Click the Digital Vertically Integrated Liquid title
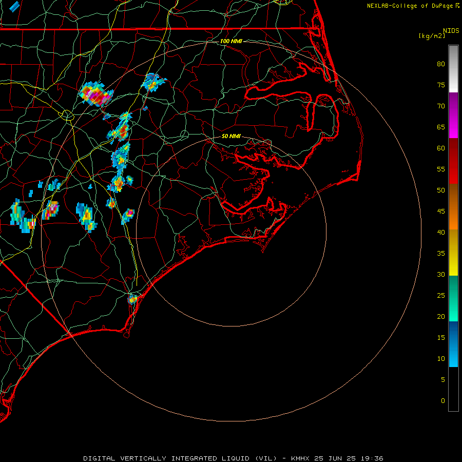The height and width of the screenshot is (462, 462). pos(180,458)
